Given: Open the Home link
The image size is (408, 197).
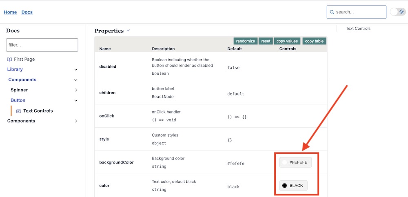Looking at the screenshot, I should tap(11, 12).
